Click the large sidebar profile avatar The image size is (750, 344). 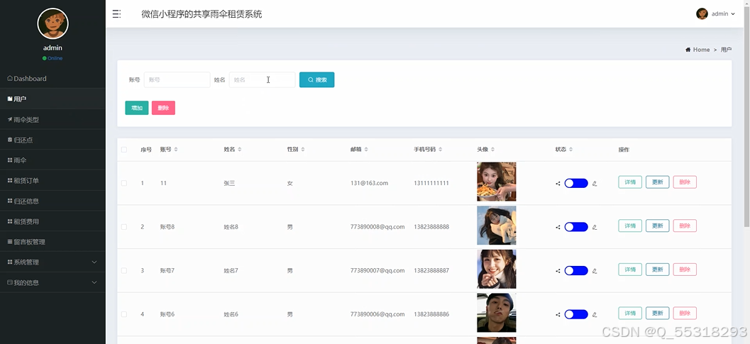53,23
